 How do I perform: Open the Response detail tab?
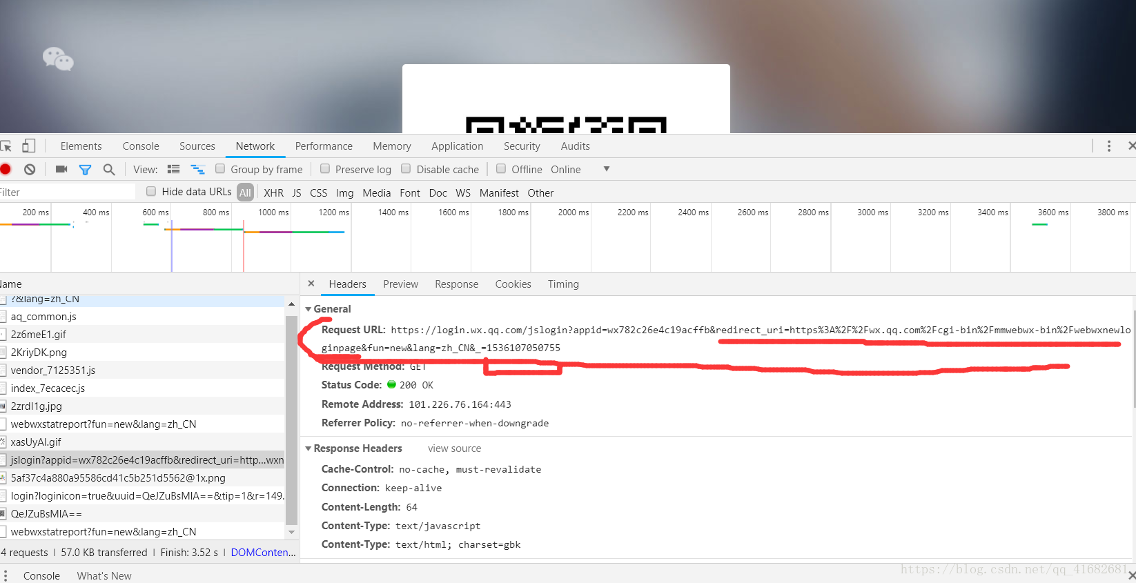click(457, 284)
